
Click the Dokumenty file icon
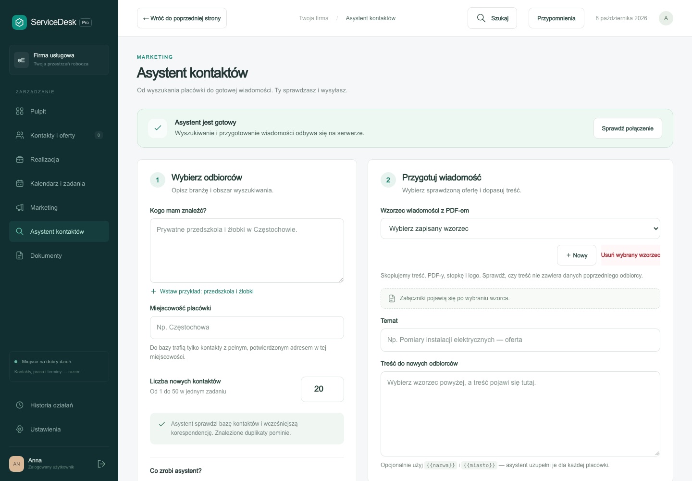[x=20, y=255]
